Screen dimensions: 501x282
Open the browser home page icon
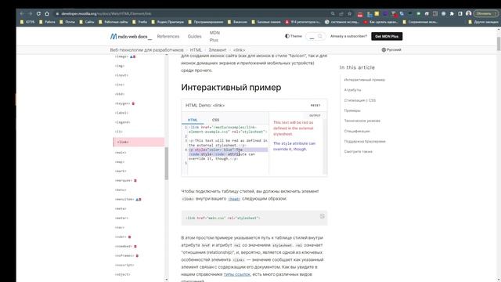47,14
